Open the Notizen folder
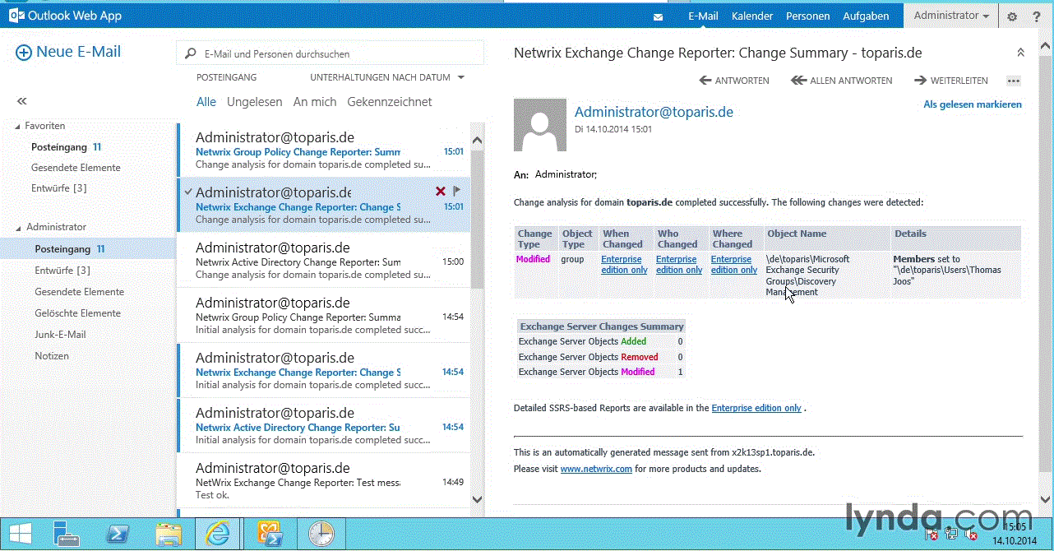The image size is (1054, 551). (x=52, y=356)
